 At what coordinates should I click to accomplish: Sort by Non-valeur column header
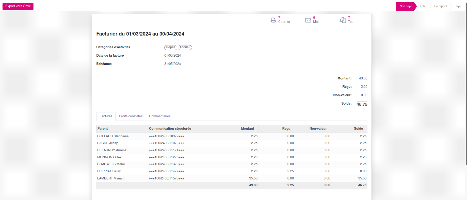pos(313,129)
